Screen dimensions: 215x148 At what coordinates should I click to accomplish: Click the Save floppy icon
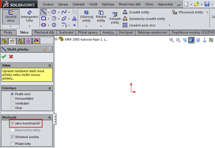tap(207, 4)
